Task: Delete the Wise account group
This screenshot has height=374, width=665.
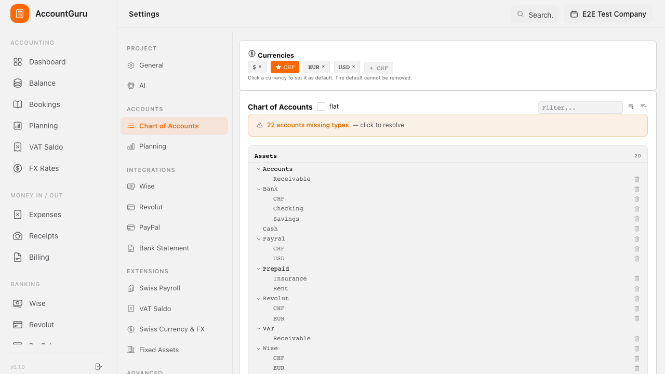Action: (x=637, y=349)
